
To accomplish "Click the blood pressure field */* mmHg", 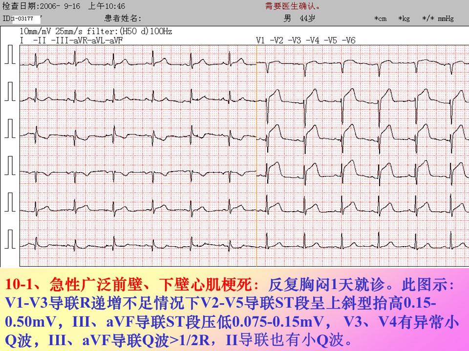I will [438, 19].
